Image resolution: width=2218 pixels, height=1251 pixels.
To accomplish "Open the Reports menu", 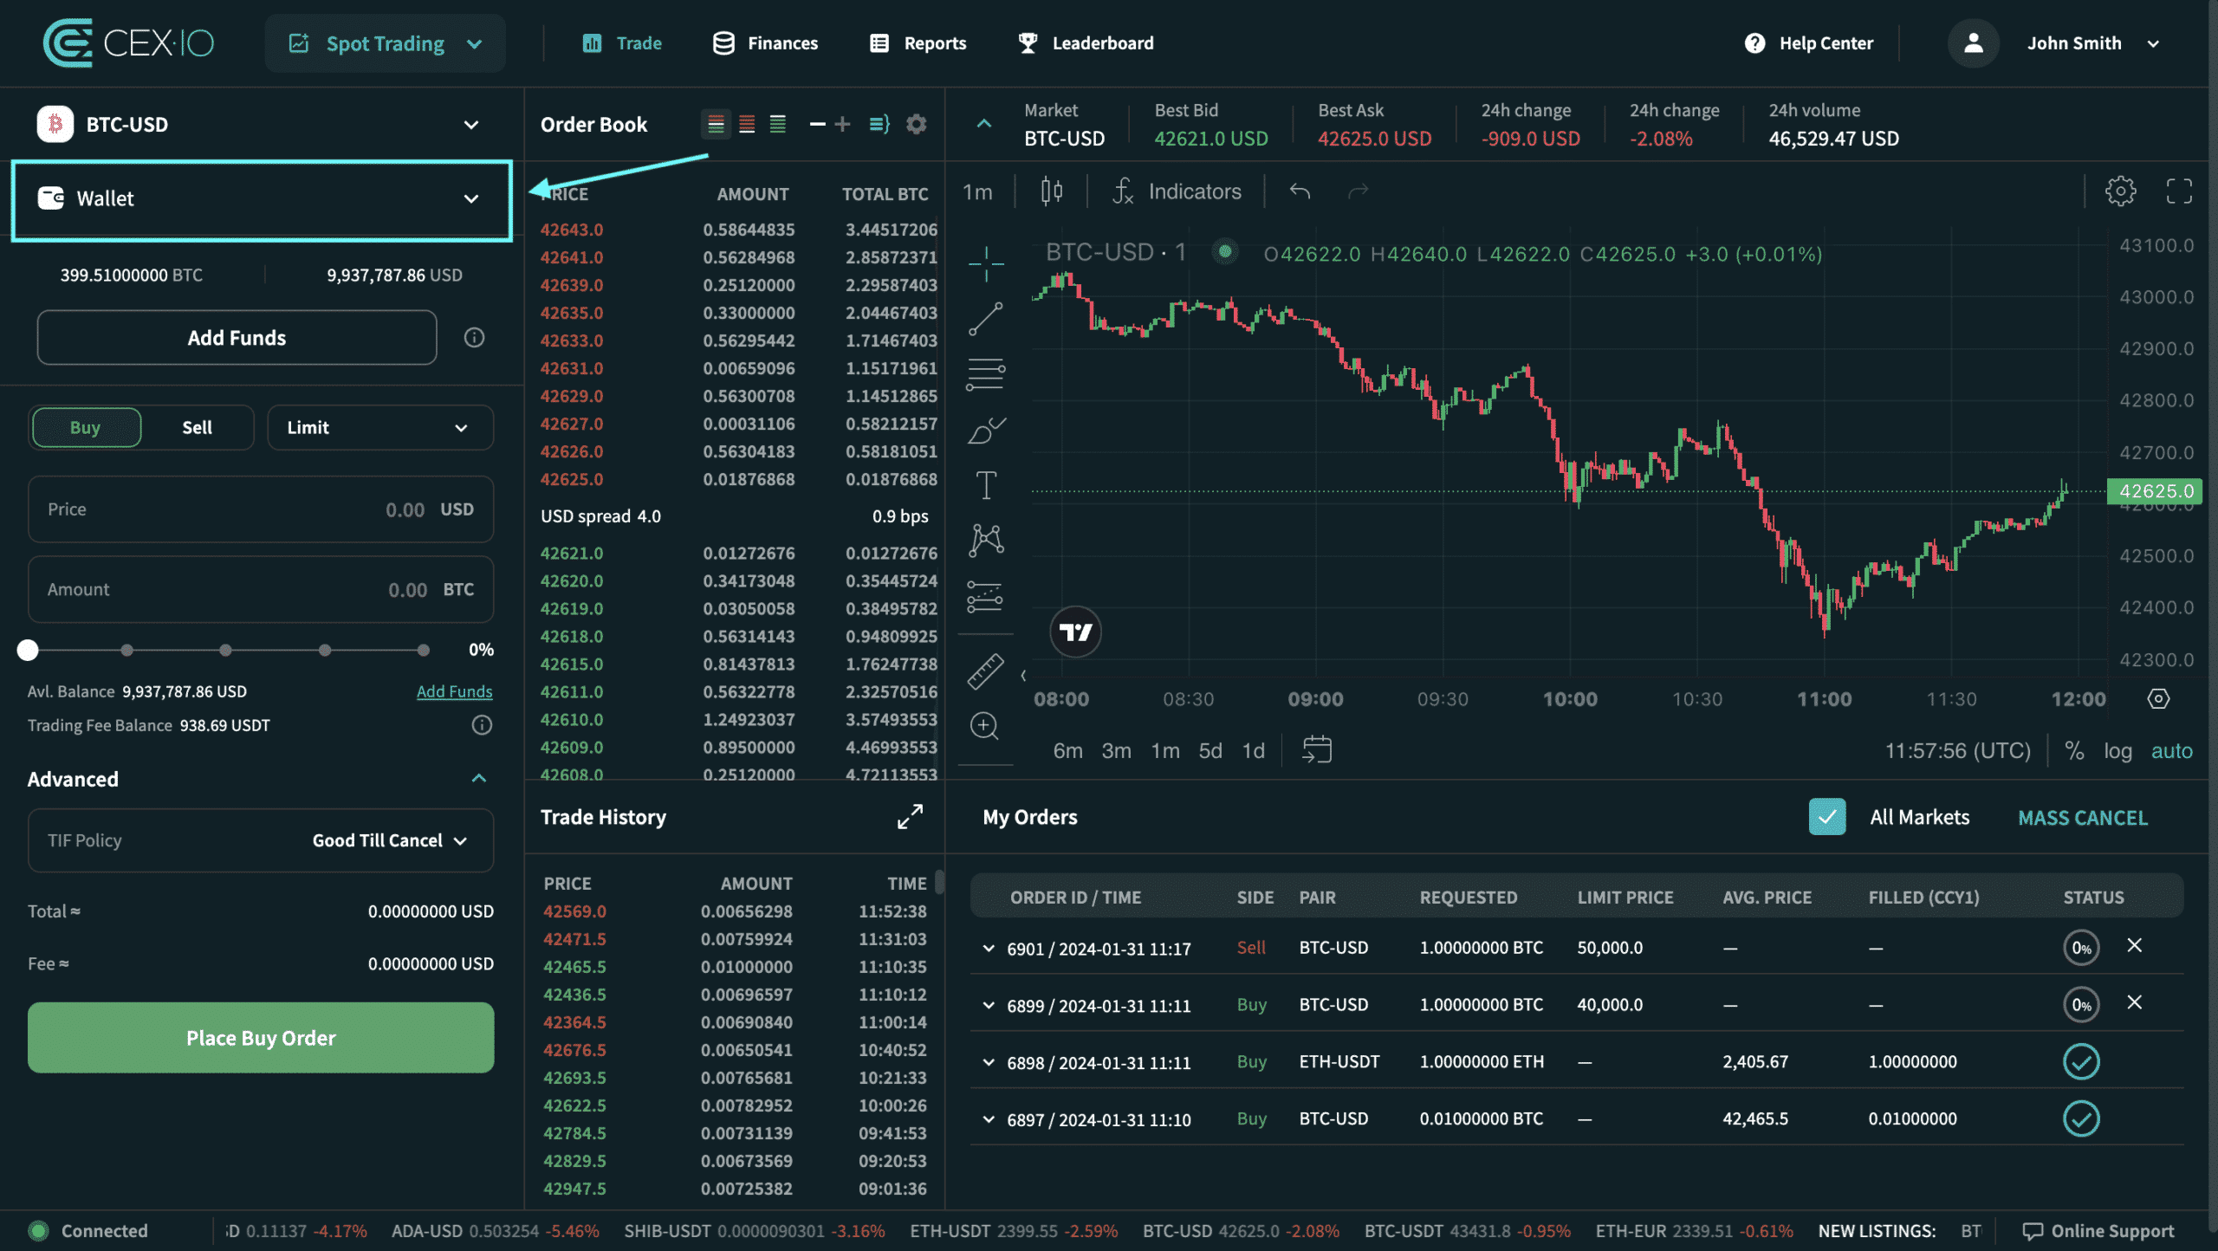I will click(918, 42).
